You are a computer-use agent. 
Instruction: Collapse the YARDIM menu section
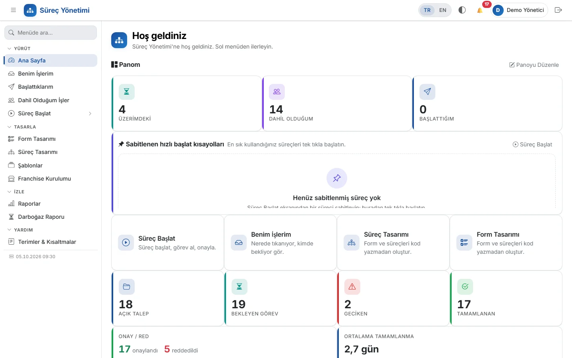(20, 230)
